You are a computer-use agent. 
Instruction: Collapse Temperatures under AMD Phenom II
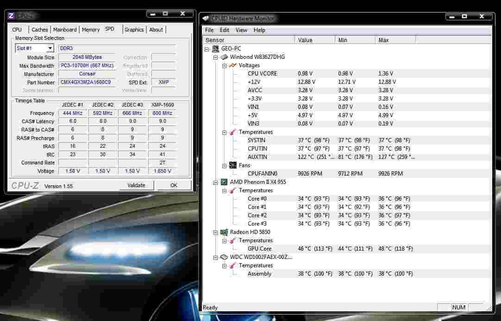[224, 191]
